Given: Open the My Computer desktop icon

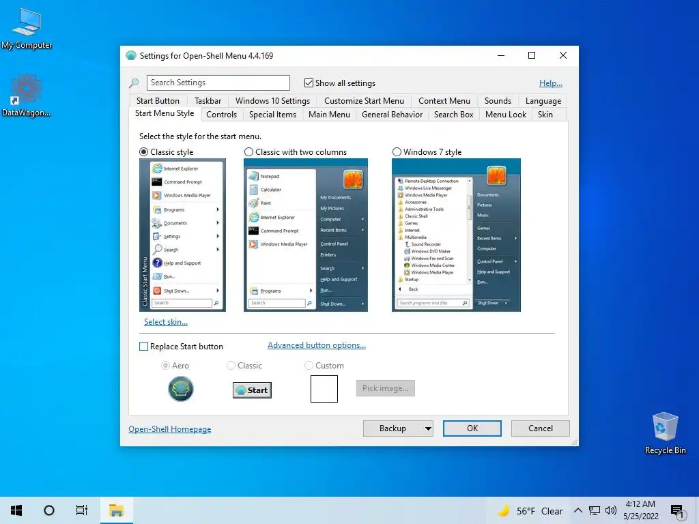Looking at the screenshot, I should (27, 28).
